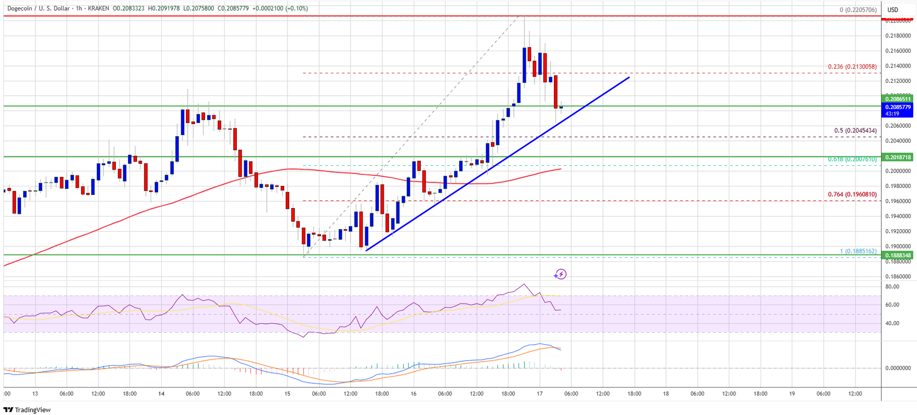Click the date label 14 on time axis
The image size is (917, 415).
[161, 394]
